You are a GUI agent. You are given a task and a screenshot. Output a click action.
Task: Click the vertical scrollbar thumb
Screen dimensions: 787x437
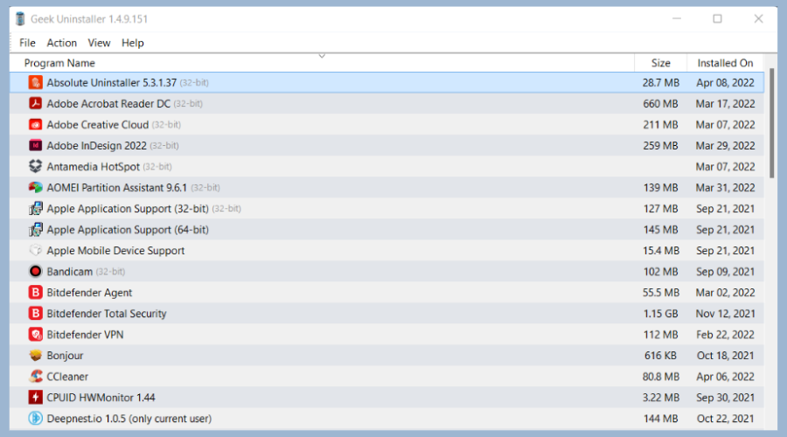tap(772, 123)
